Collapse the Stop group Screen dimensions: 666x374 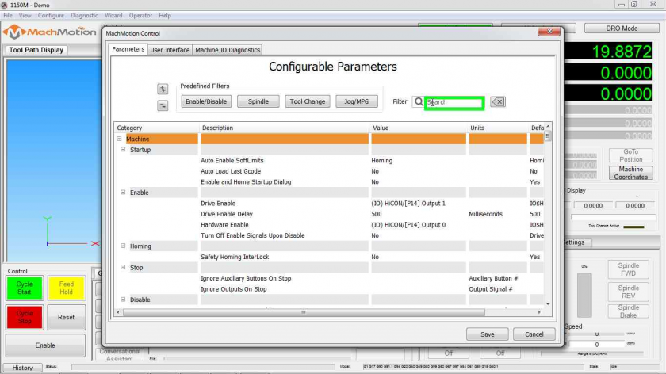pyautogui.click(x=123, y=268)
